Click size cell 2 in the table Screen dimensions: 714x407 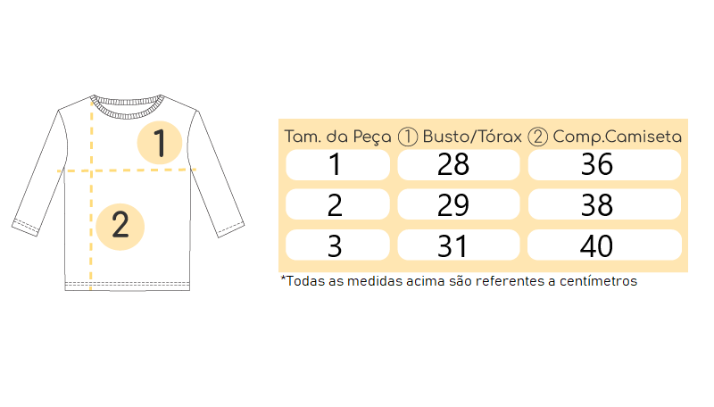pyautogui.click(x=337, y=204)
